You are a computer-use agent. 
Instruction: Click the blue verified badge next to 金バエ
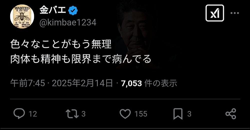point(73,11)
